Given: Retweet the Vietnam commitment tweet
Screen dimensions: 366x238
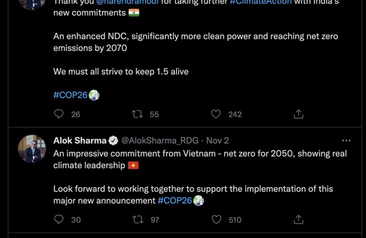Looking at the screenshot, I should [138, 219].
